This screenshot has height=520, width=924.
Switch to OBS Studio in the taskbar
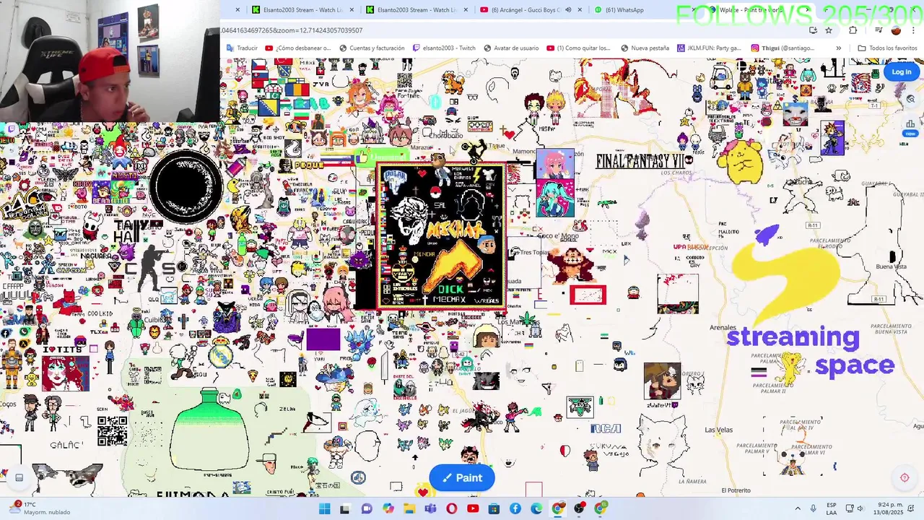579,509
